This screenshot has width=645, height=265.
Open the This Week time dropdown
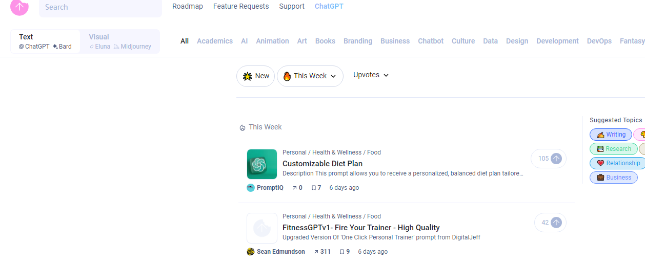pos(310,76)
